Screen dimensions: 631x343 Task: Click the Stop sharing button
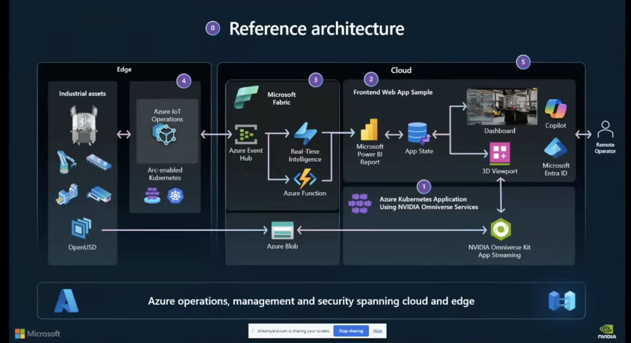point(351,331)
